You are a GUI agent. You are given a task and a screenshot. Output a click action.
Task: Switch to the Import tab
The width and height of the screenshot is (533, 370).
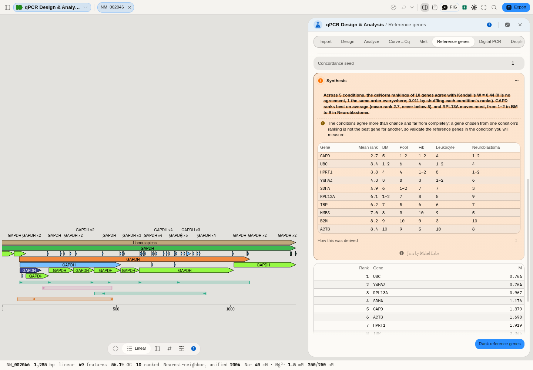click(325, 41)
